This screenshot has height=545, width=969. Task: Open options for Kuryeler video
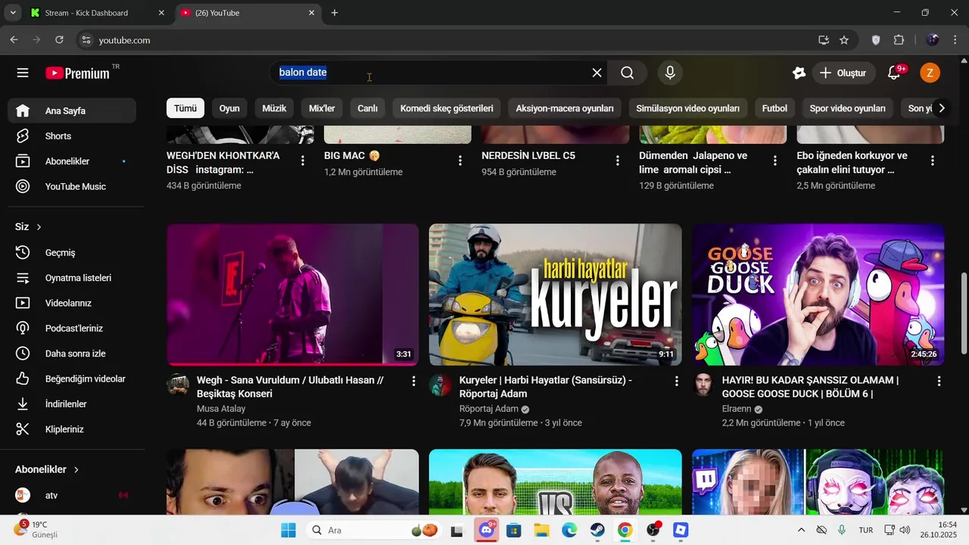pos(677,381)
